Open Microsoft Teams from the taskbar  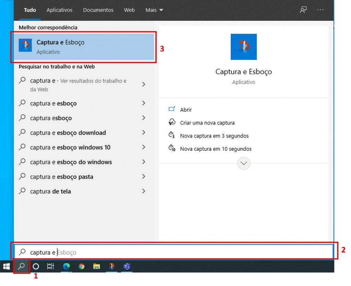[127, 266]
